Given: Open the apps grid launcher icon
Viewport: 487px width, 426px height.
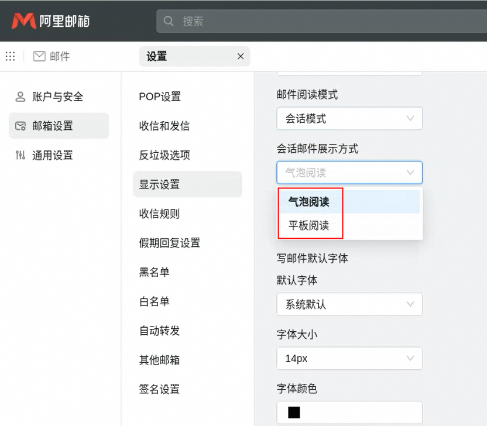Looking at the screenshot, I should (x=10, y=56).
